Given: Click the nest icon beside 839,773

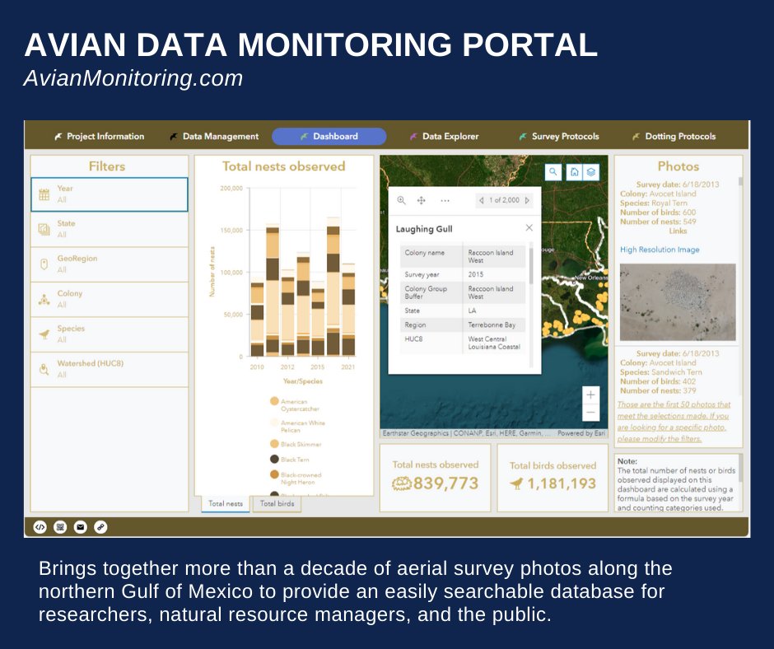Looking at the screenshot, I should coord(401,483).
